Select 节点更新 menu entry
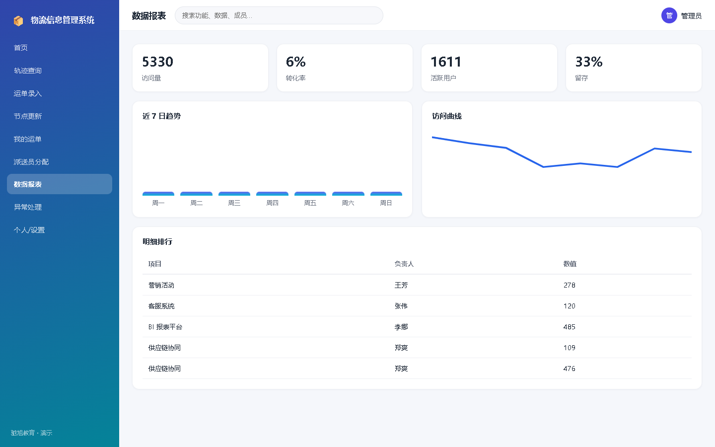Viewport: 715px width, 447px height. (x=60, y=116)
